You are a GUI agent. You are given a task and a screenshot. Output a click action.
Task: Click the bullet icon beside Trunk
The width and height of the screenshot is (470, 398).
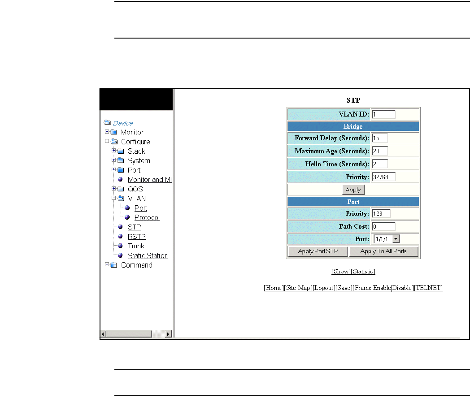pyautogui.click(x=120, y=246)
